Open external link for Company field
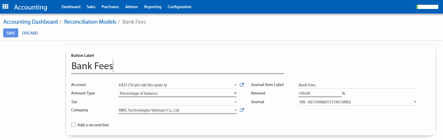The height and width of the screenshot is (140, 443). tap(242, 110)
